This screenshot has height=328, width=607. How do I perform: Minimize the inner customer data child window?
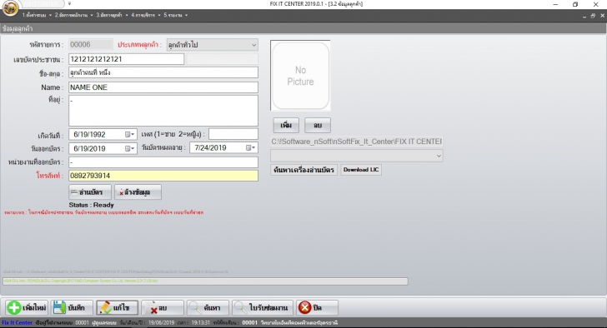pyautogui.click(x=584, y=16)
